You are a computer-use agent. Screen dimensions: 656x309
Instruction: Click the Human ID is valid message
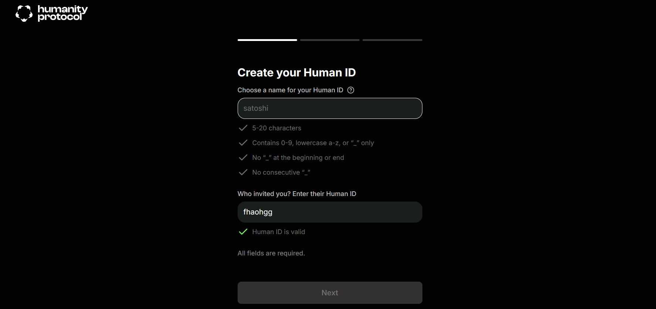279,232
